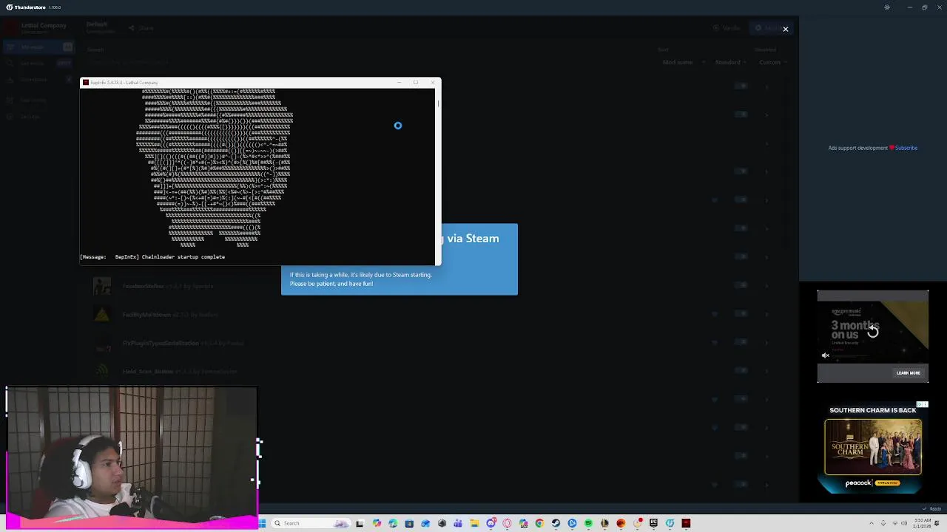Open the Southern Charm Peacock ad
This screenshot has width=947, height=532.
coord(873,449)
